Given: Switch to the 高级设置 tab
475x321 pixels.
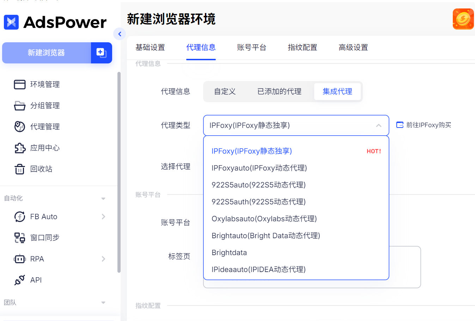Looking at the screenshot, I should point(353,48).
